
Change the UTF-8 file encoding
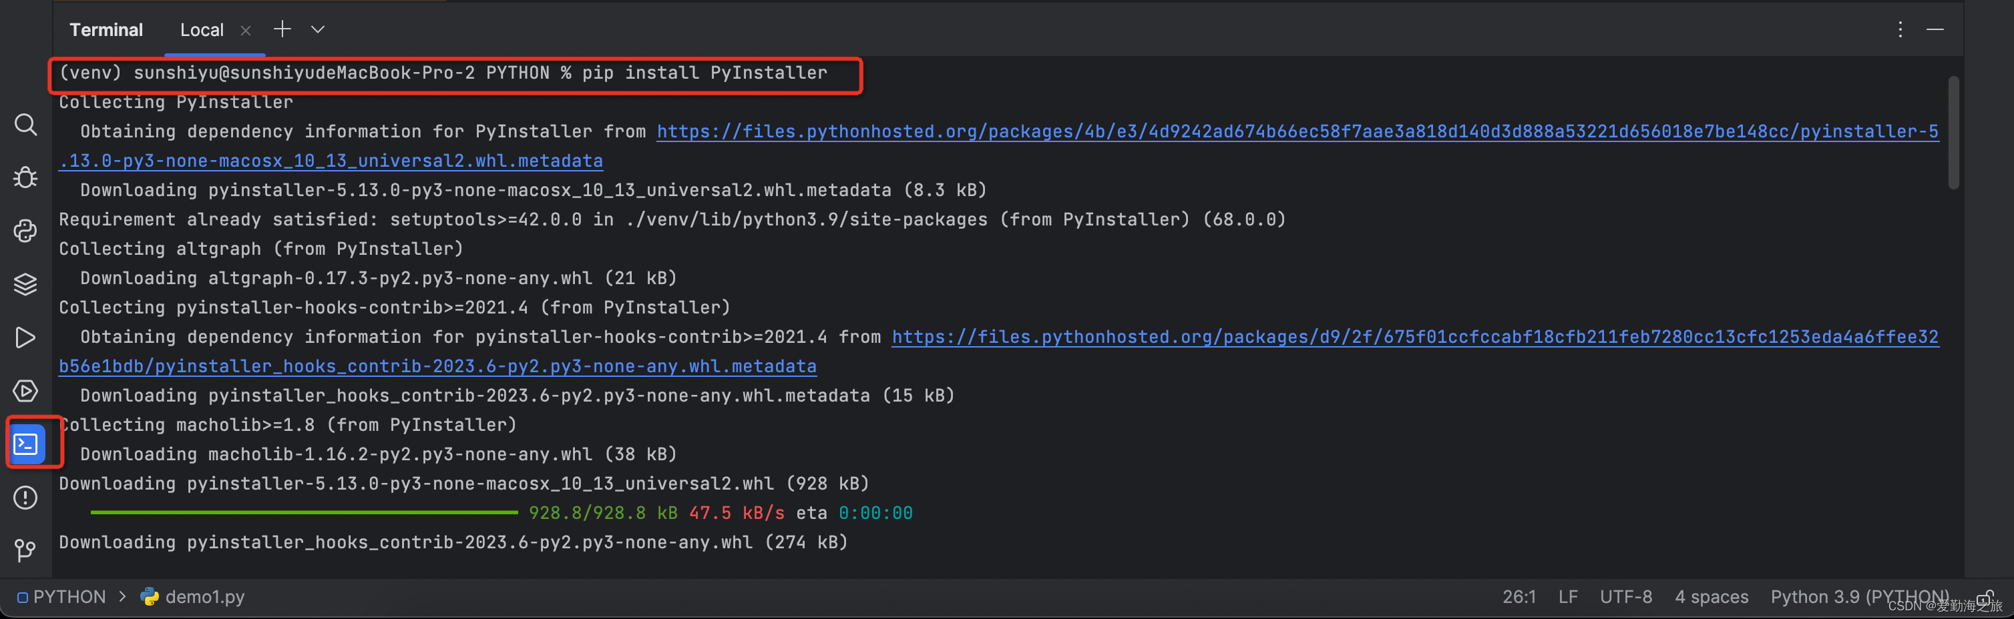pos(1625,596)
